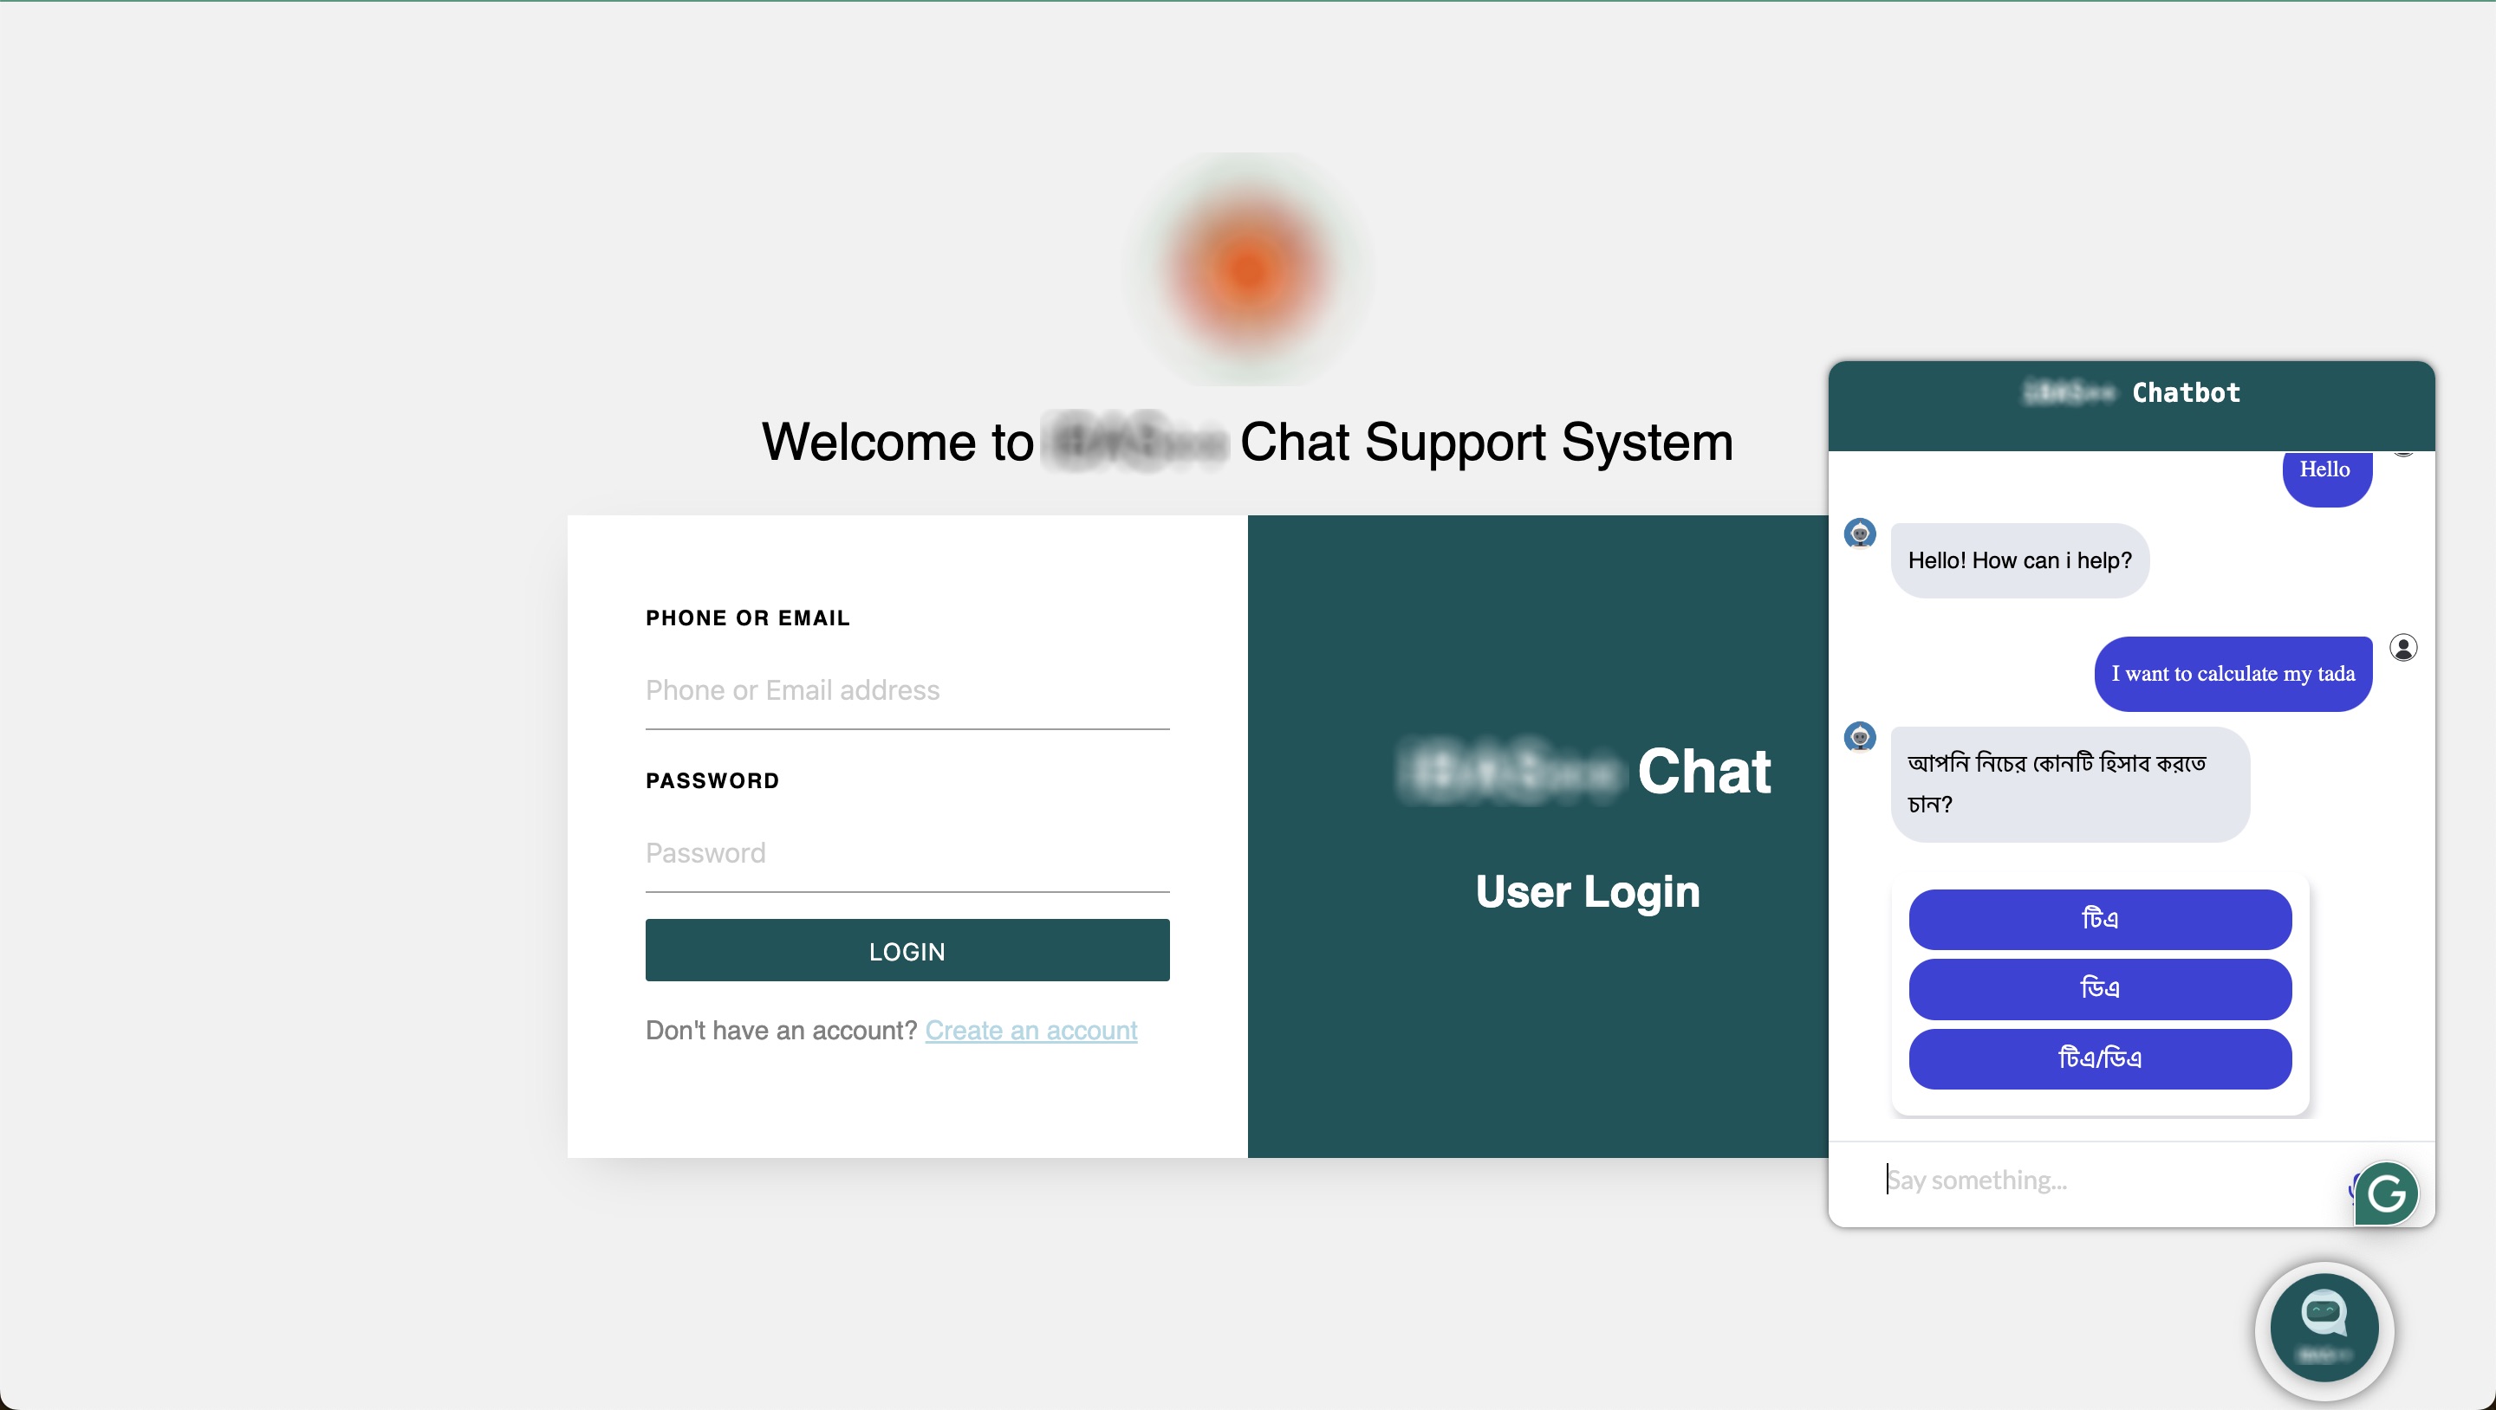2496x1410 pixels.
Task: Click the Say something chat input box
Action: click(x=2112, y=1180)
